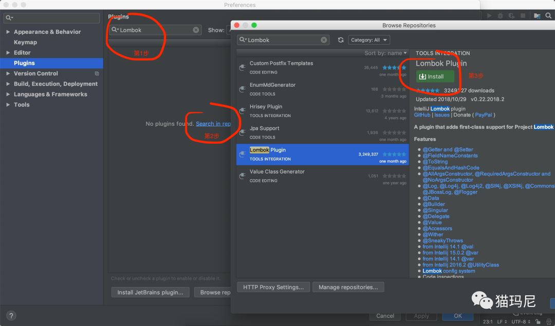555x326 pixels.
Task: Click the EnumMdGenerator plugin icon
Action: click(x=242, y=89)
